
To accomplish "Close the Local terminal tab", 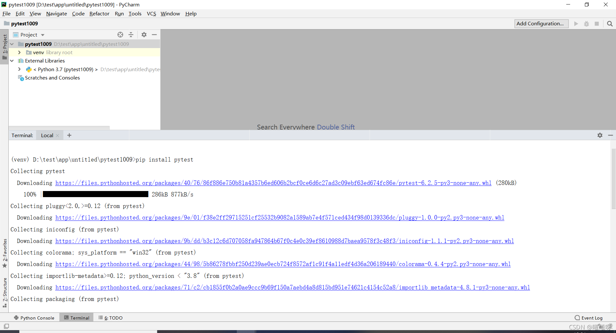I will (57, 136).
